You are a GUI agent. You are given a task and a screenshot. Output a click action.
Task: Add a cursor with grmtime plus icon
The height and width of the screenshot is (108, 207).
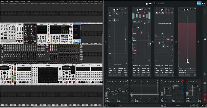(133, 60)
